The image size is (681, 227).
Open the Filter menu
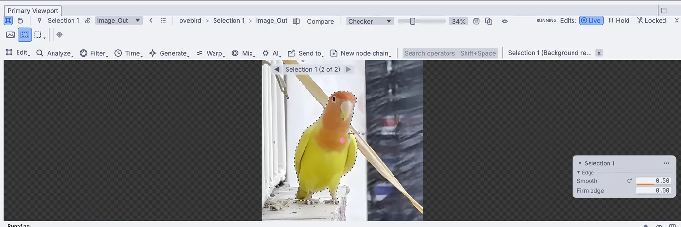tap(94, 53)
